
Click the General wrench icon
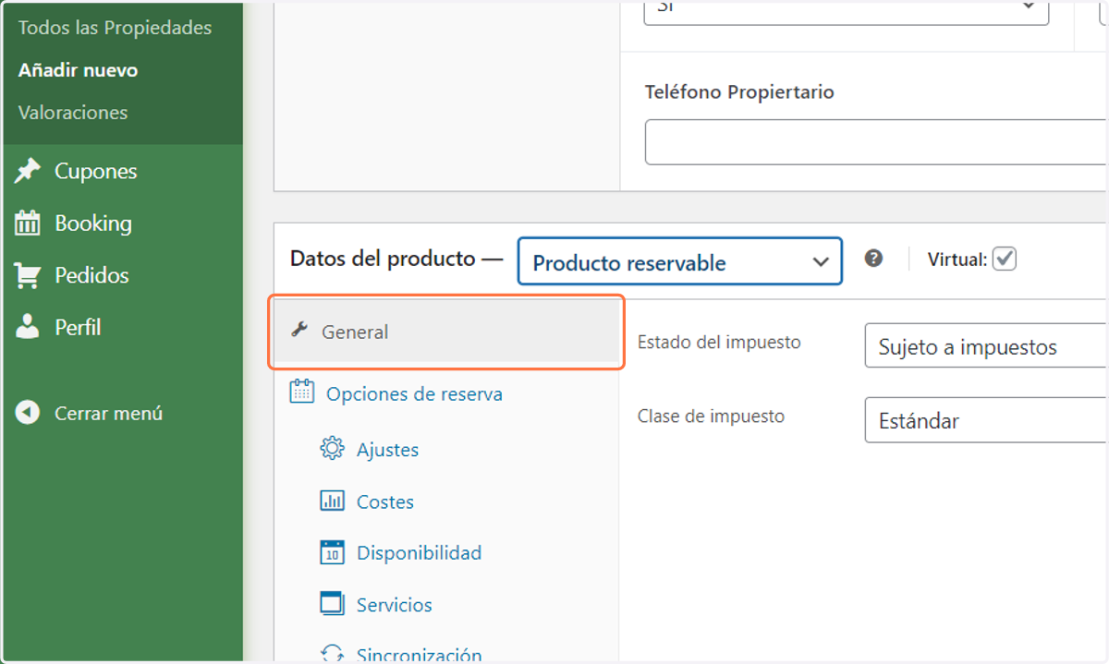pyautogui.click(x=299, y=331)
